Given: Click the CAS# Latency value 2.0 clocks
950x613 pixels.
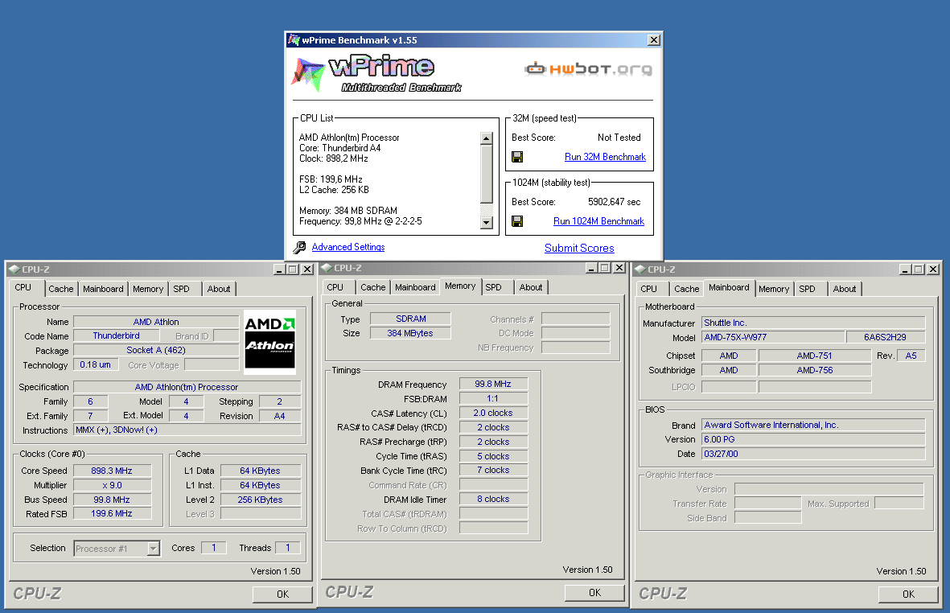Looking at the screenshot, I should tap(493, 413).
